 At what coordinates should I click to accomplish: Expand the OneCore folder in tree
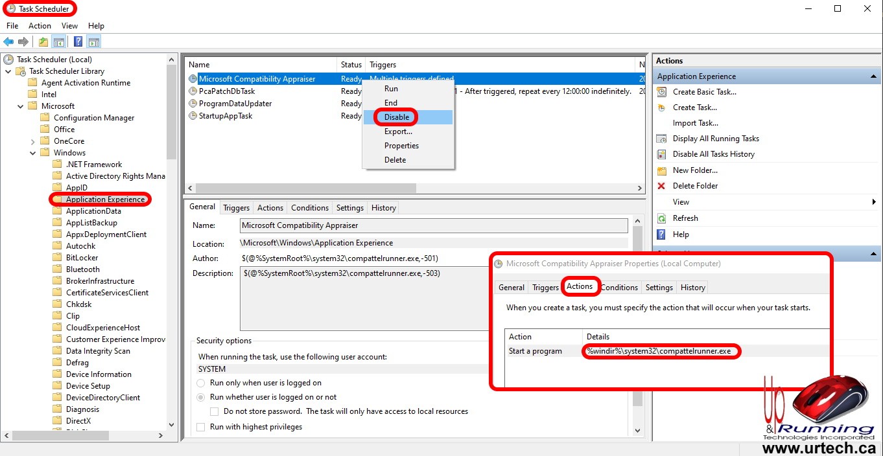32,141
